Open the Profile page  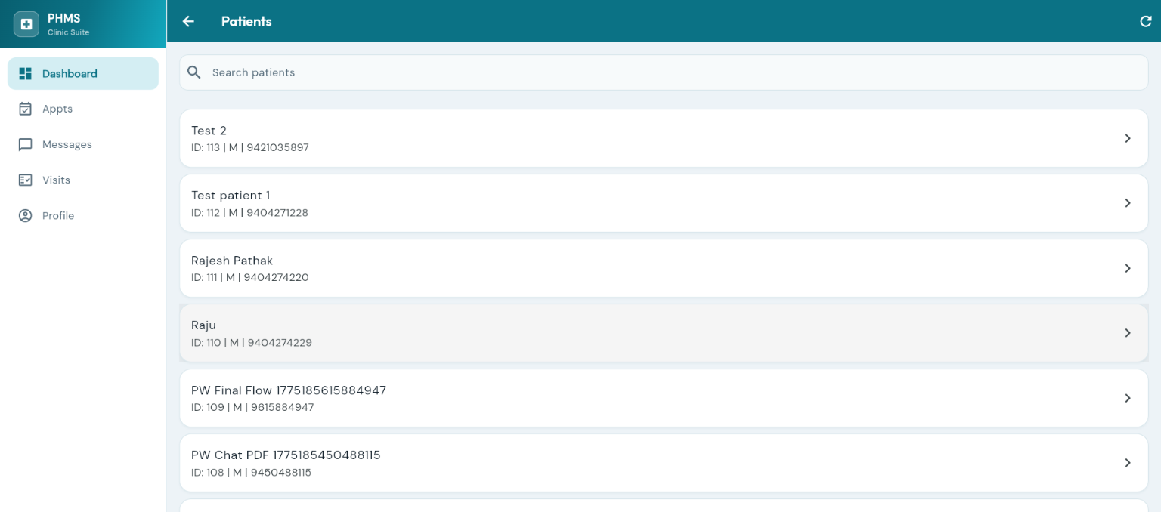pyautogui.click(x=83, y=215)
